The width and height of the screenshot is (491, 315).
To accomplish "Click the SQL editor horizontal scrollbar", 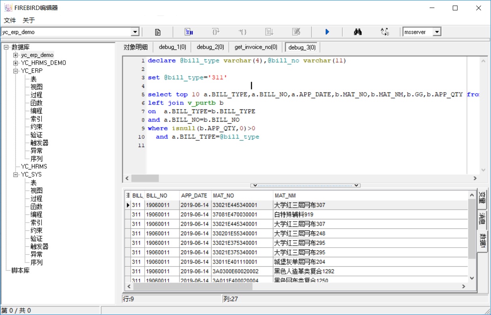I will pos(301,178).
